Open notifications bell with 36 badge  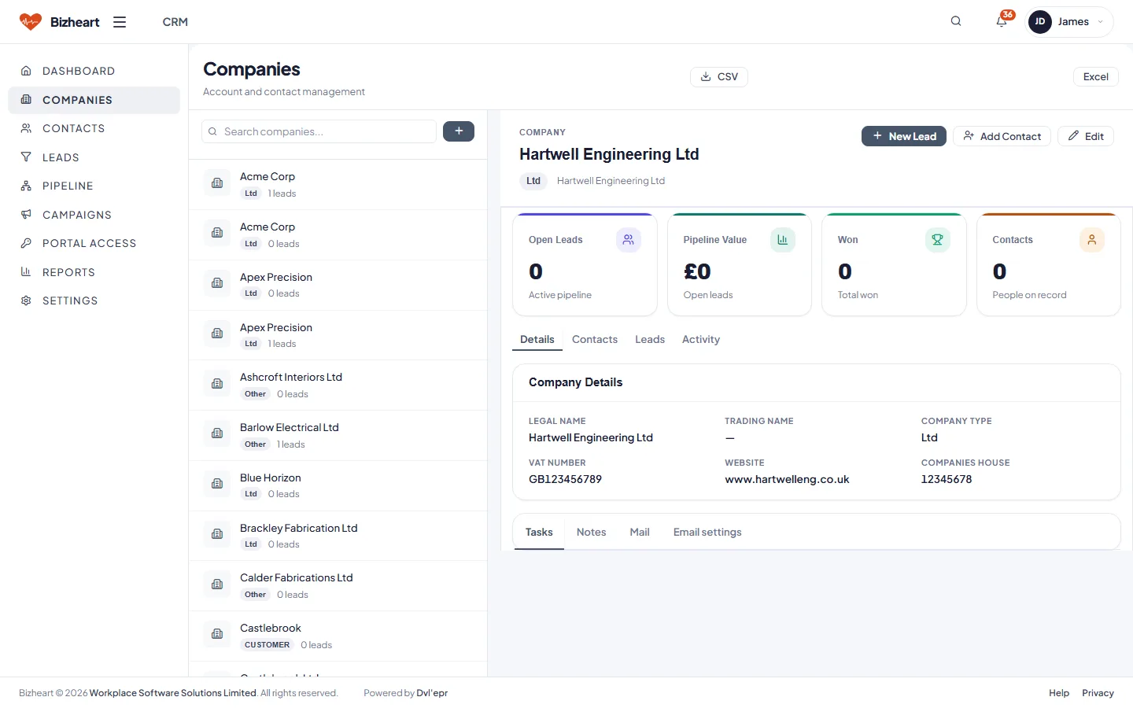pyautogui.click(x=1002, y=21)
